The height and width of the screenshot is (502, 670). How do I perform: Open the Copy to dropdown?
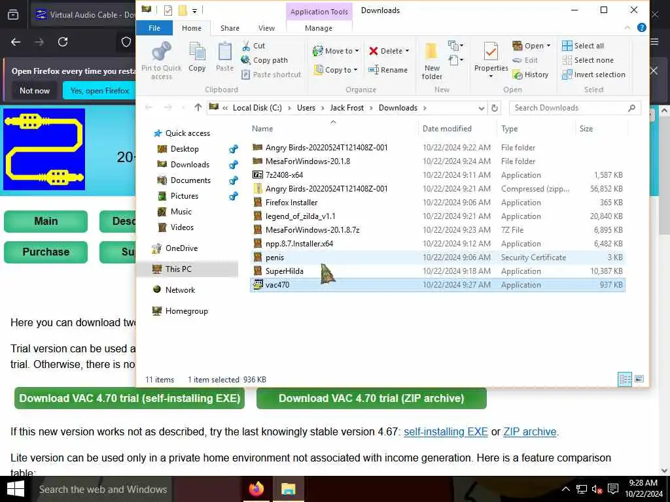click(336, 69)
